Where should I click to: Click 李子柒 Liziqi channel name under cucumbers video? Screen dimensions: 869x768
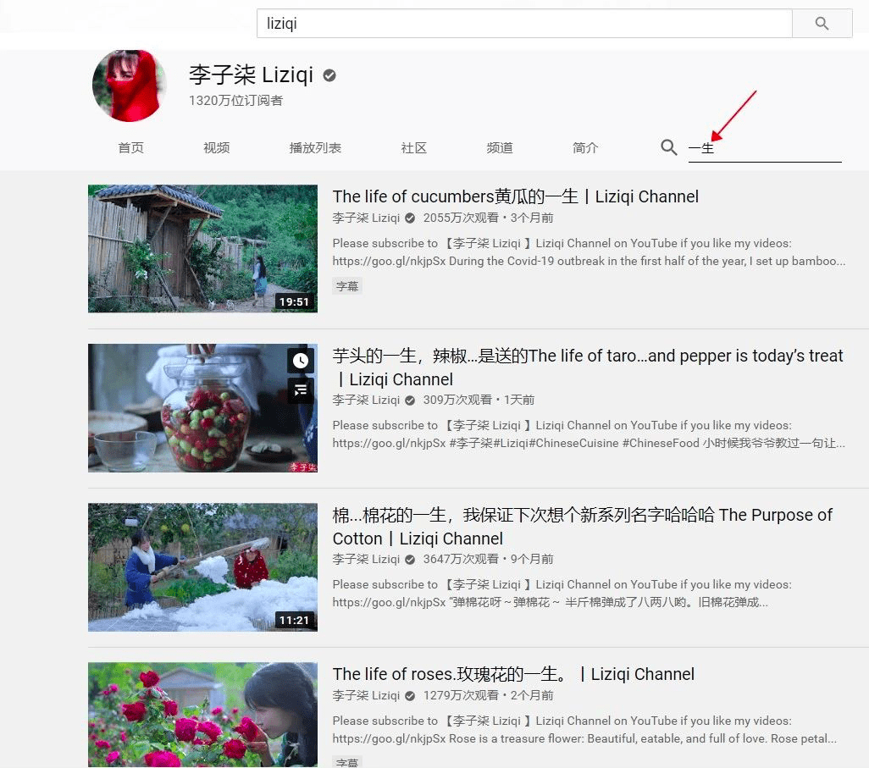coord(367,218)
